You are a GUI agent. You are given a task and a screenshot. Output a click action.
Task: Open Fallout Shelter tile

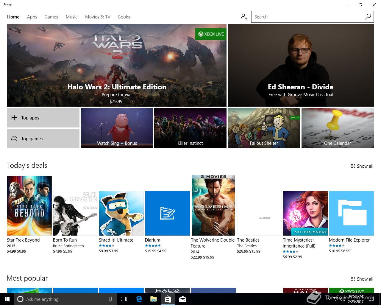point(264,128)
